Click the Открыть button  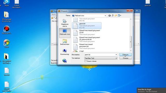[126, 55]
